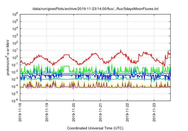Click the x-axis date label 2019-11-22
Image resolution: width=188 pixels, height=131 pixels.
pyautogui.click(x=127, y=112)
